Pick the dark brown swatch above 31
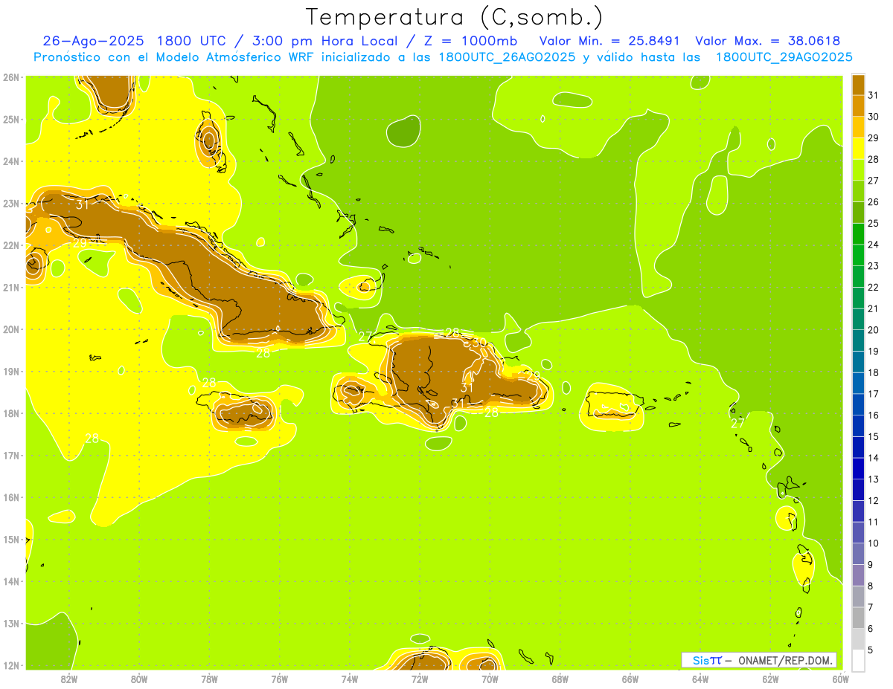This screenshot has height=689, width=893. tap(858, 85)
